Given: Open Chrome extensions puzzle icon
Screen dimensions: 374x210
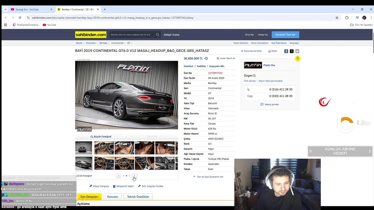Looking at the screenshot, I should [x=347, y=17].
